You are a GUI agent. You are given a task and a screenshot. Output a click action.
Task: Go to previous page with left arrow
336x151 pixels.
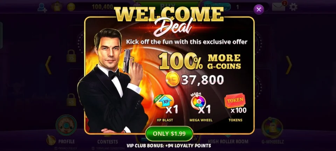click(48, 65)
